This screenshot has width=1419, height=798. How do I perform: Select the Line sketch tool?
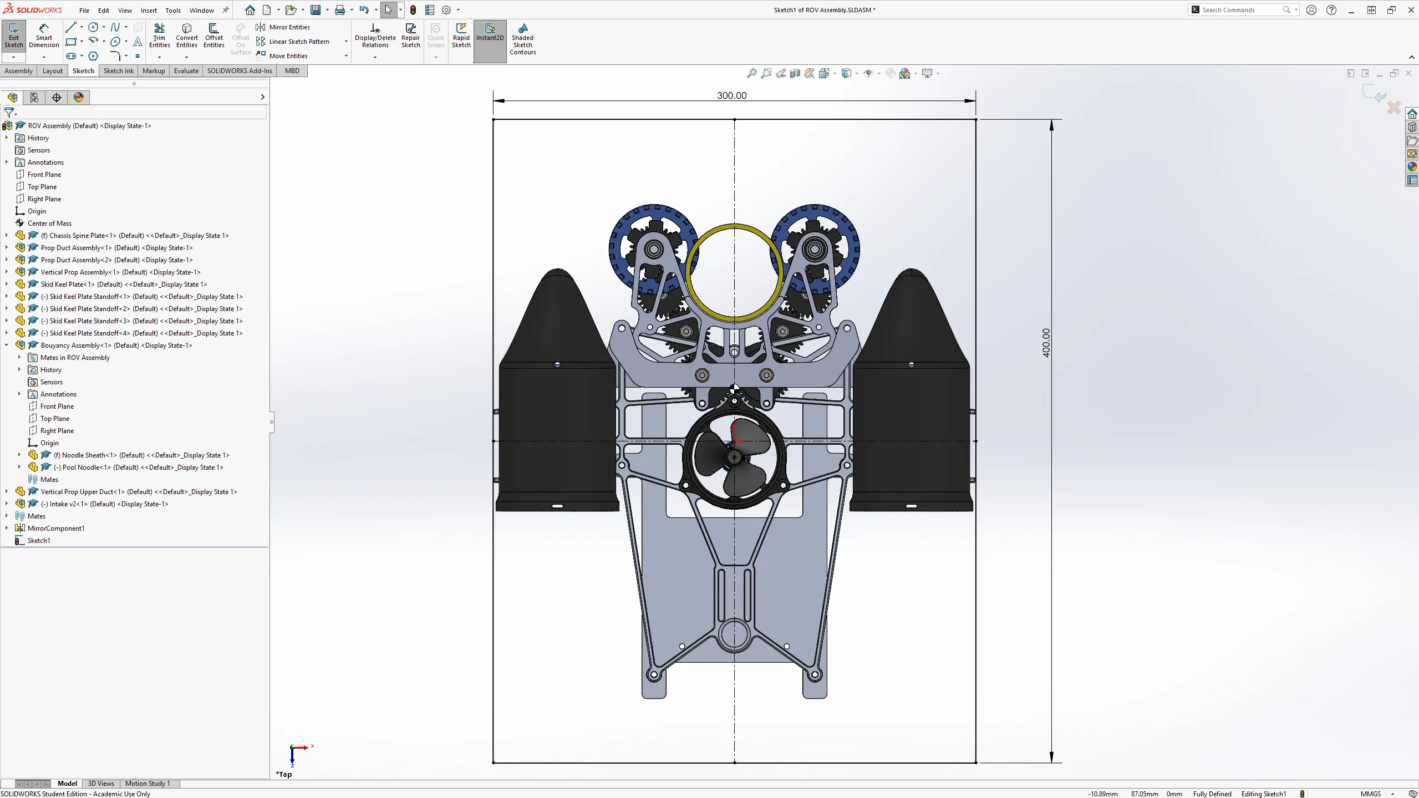[x=70, y=27]
